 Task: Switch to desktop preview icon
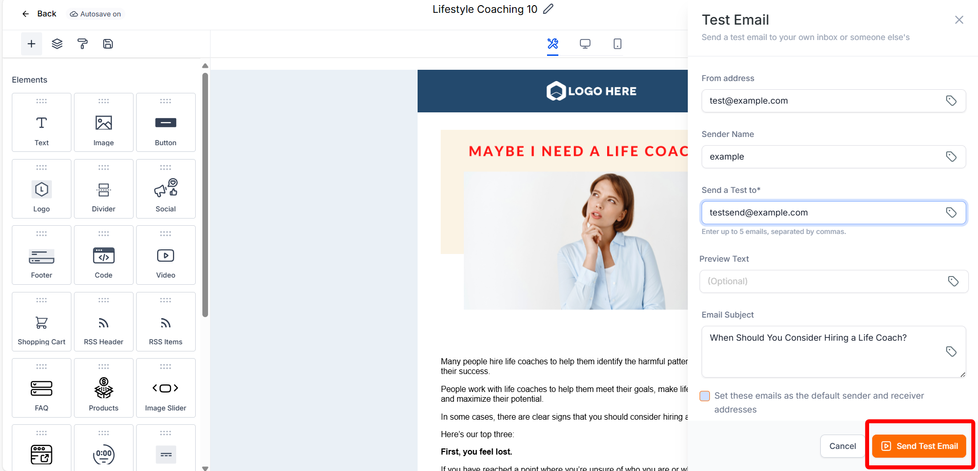585,44
